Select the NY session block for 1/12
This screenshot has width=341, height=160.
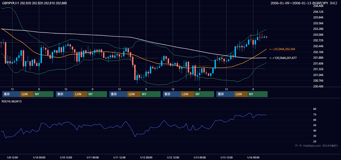point(204,94)
